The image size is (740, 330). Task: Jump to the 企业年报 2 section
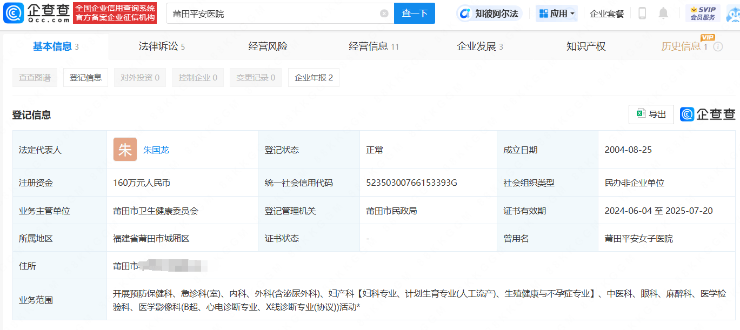314,78
